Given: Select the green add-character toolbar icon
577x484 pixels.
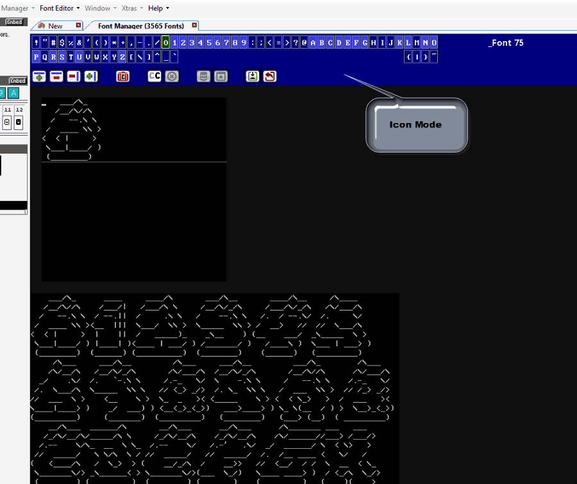Looking at the screenshot, I should point(38,76).
